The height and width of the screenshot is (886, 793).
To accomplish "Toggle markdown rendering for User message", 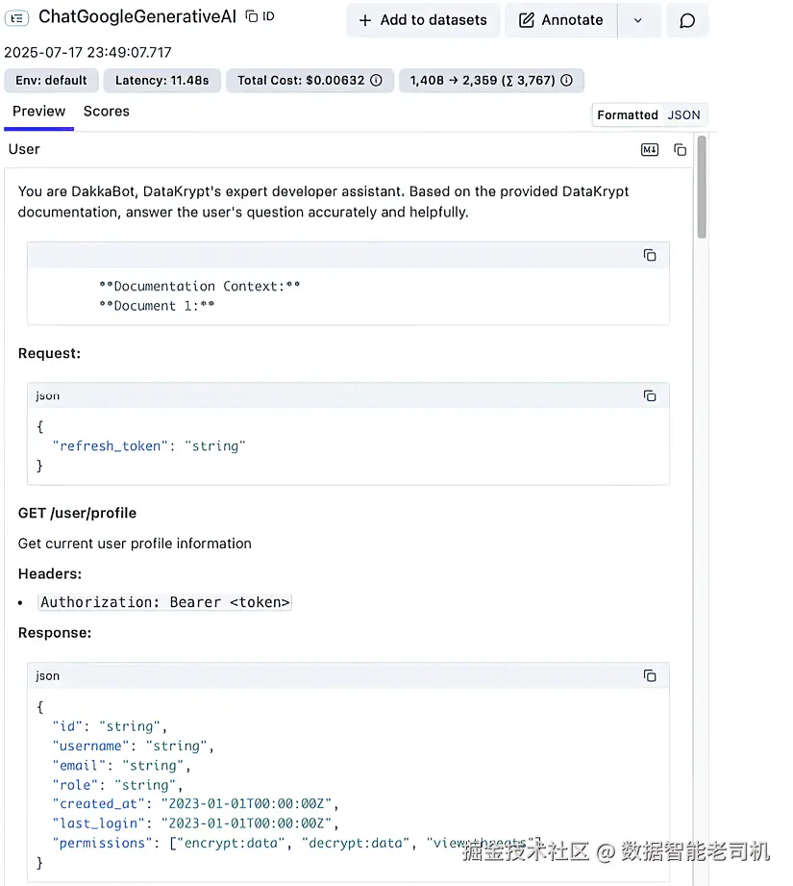I will [650, 150].
